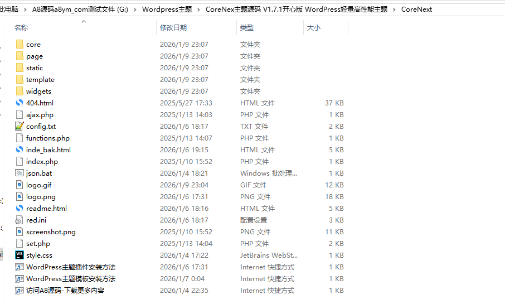Select file name text screenshot.png

point(51,232)
